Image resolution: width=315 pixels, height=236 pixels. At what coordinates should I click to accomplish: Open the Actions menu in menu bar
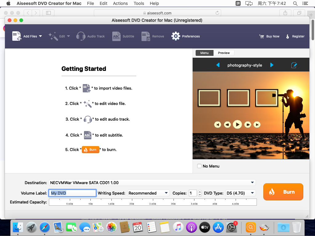[x=120, y=3]
